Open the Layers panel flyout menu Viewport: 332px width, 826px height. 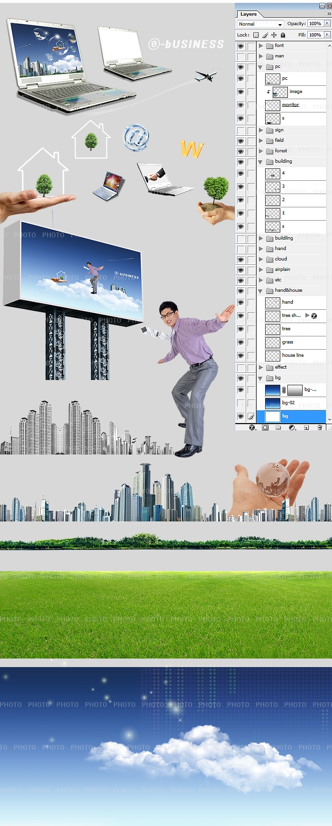(x=329, y=14)
